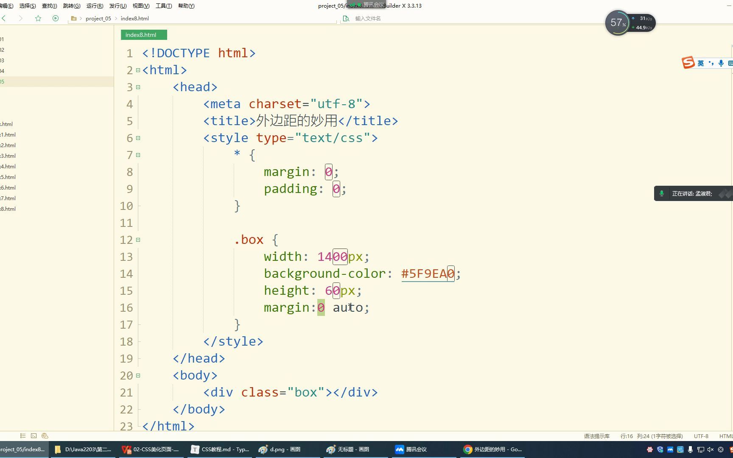Bookmark file with the star icon
733x458 pixels.
[38, 18]
